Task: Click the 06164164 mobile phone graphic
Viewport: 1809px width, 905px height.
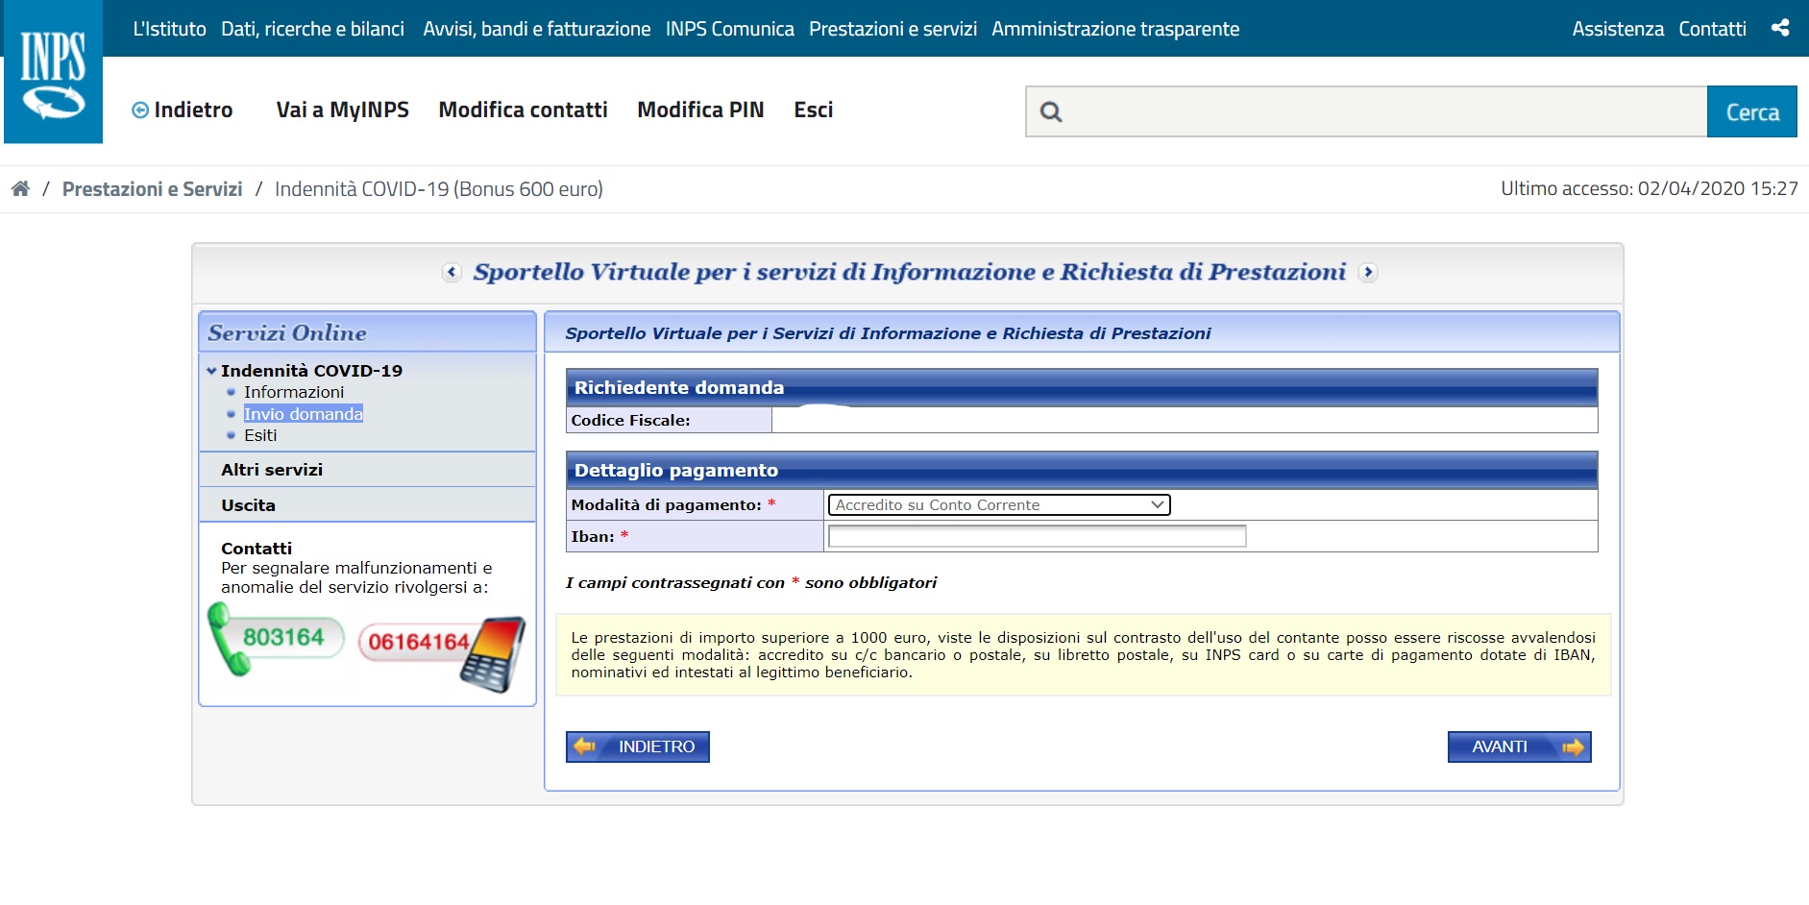Action: pos(442,653)
